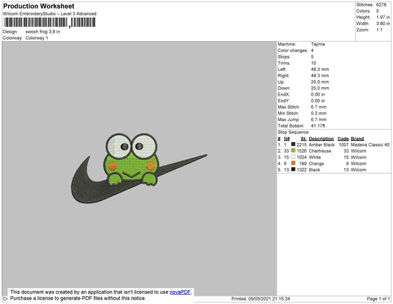Click the Up value '25.0 mm'
The image size is (393, 304).
coord(320,82)
